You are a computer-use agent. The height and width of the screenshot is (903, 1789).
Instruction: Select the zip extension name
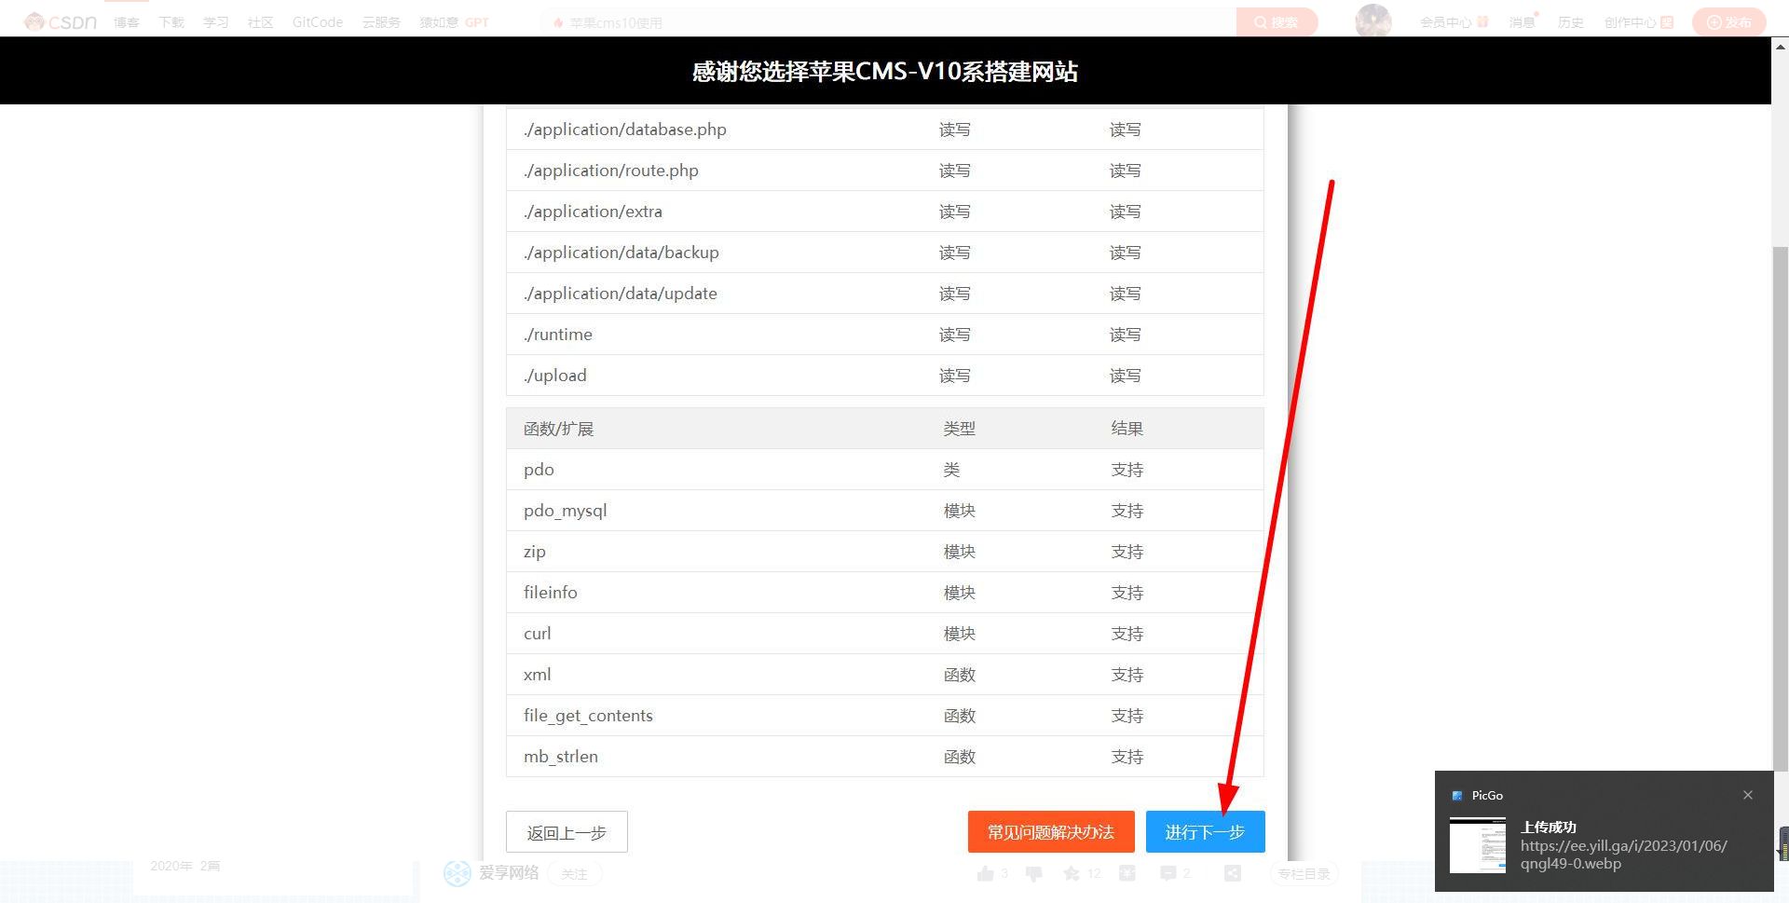click(x=534, y=552)
